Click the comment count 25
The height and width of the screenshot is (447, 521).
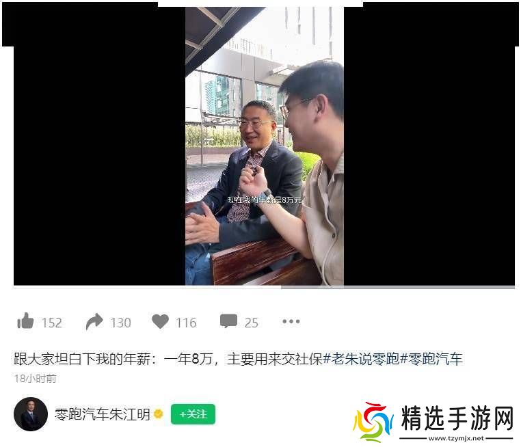(x=251, y=323)
